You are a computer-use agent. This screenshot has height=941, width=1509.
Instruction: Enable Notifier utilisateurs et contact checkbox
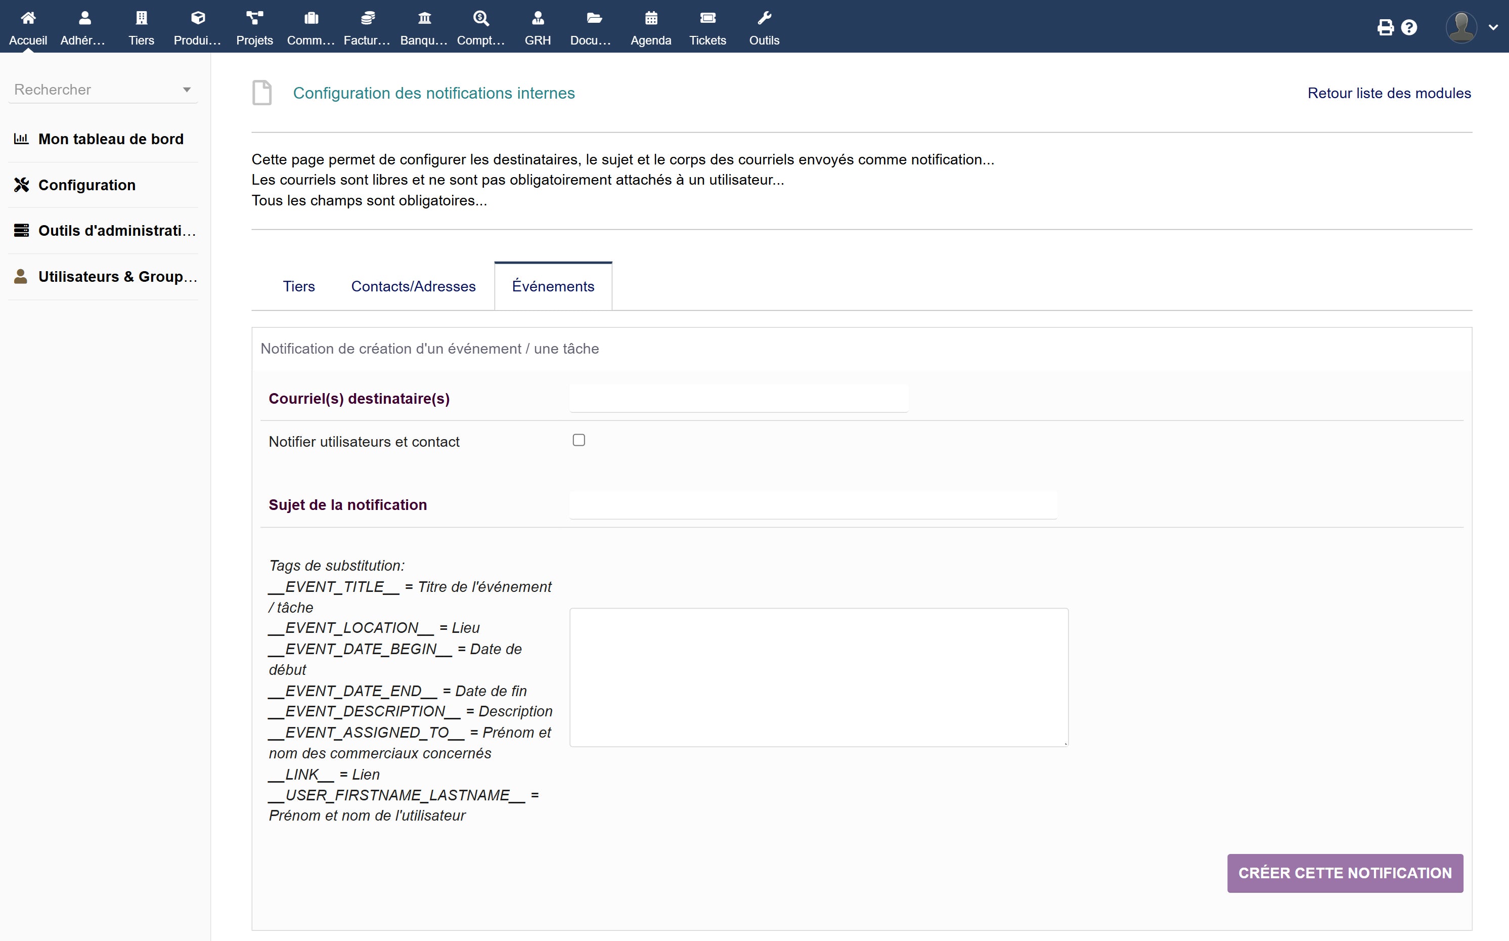(579, 441)
